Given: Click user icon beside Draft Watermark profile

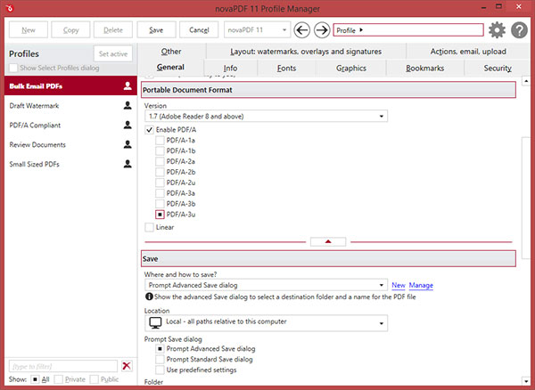Looking at the screenshot, I should pos(128,106).
